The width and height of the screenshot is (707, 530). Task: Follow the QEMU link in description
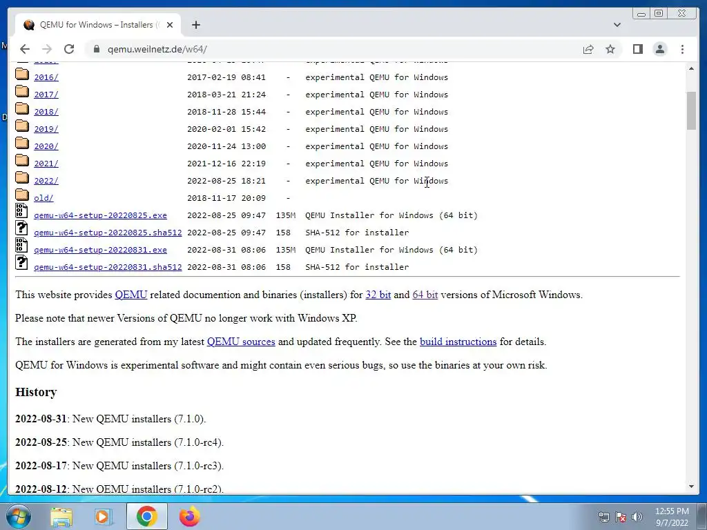pyautogui.click(x=130, y=295)
